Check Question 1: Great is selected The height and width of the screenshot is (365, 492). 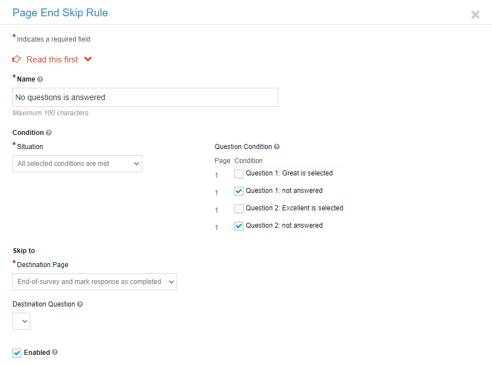point(239,174)
